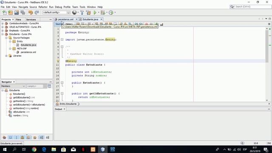Click the lightbulb hint icon at @Entity line
This screenshot has width=272, height=153.
click(58, 61)
